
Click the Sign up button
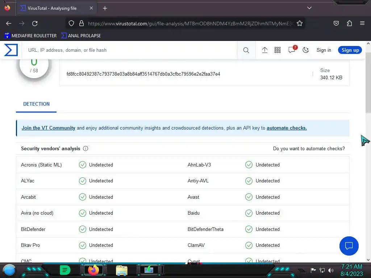[350, 50]
